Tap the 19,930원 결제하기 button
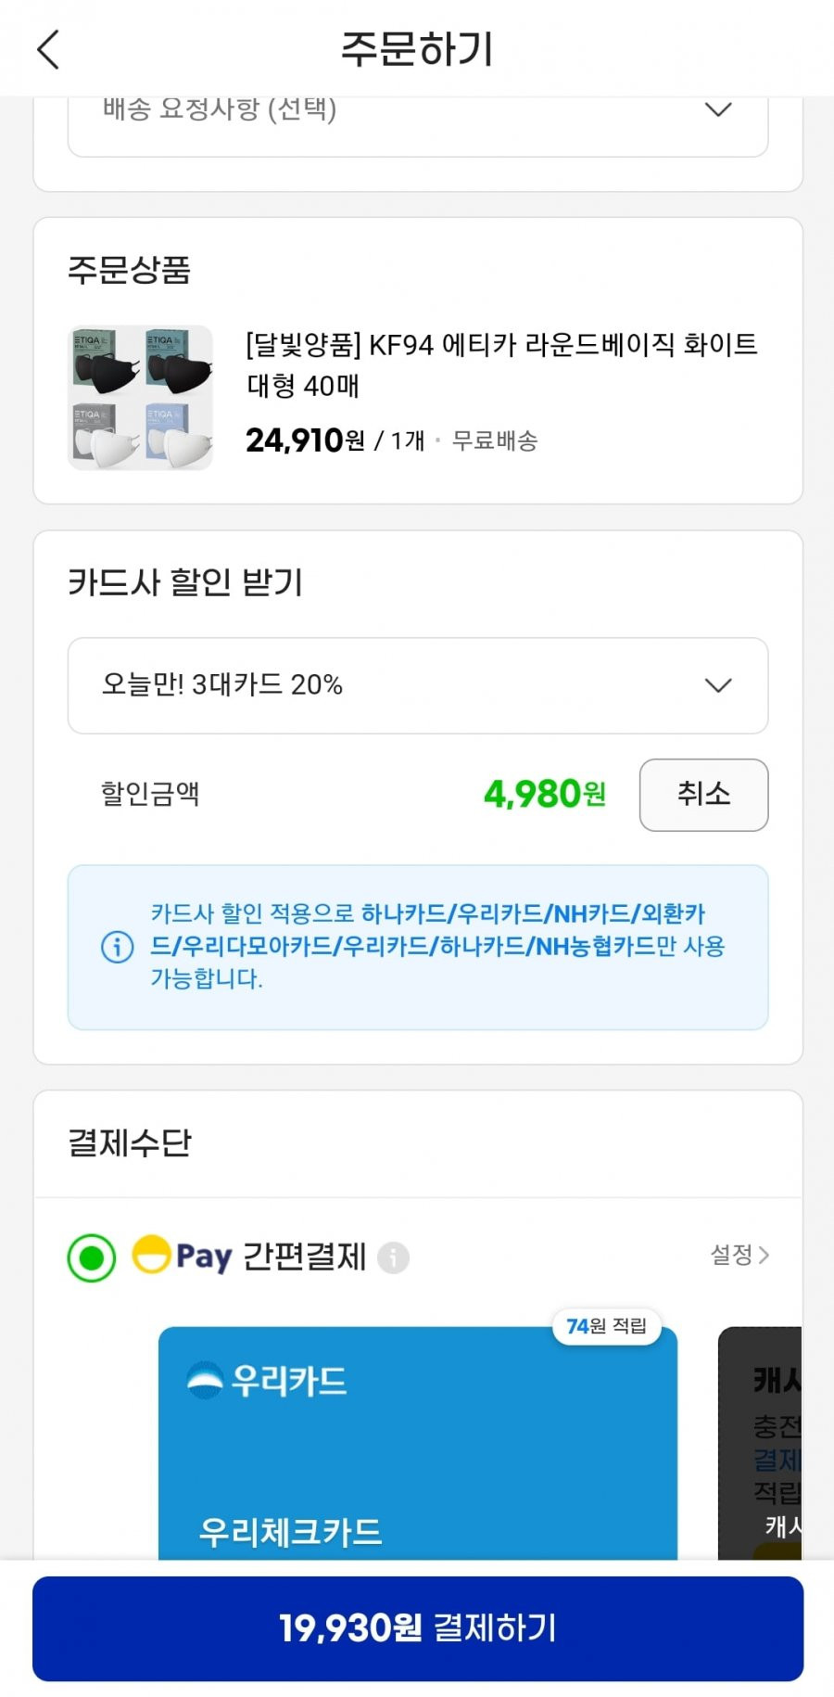 418,1628
